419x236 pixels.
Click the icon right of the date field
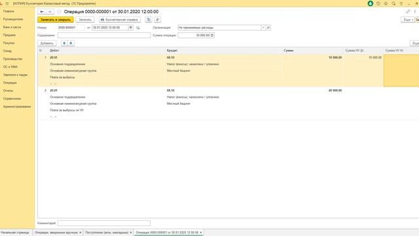[138, 28]
